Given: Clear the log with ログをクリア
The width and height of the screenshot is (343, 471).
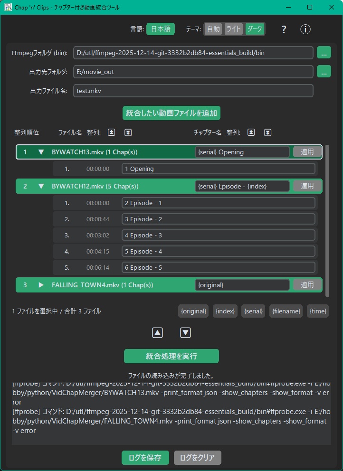Looking at the screenshot, I should pos(198,458).
